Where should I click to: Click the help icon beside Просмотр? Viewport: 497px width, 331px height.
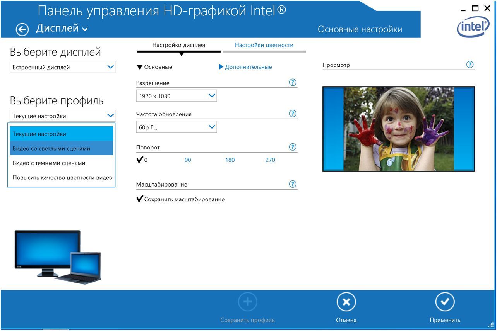click(x=469, y=65)
